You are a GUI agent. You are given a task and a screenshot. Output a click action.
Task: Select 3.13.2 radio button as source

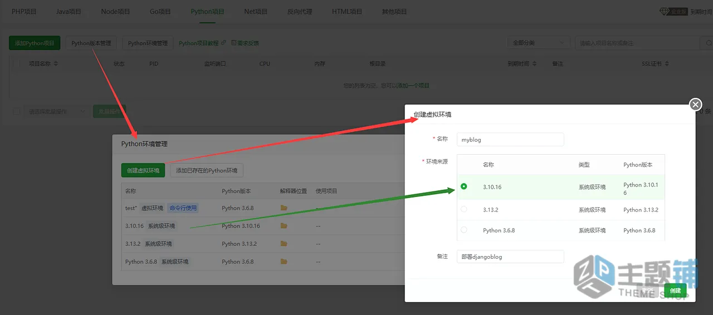(464, 209)
